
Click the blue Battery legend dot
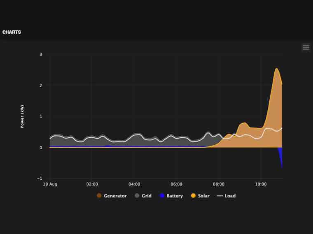pos(162,196)
